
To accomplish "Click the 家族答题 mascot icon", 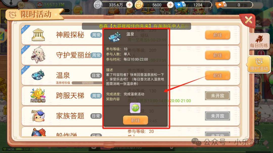I will click(x=38, y=116).
